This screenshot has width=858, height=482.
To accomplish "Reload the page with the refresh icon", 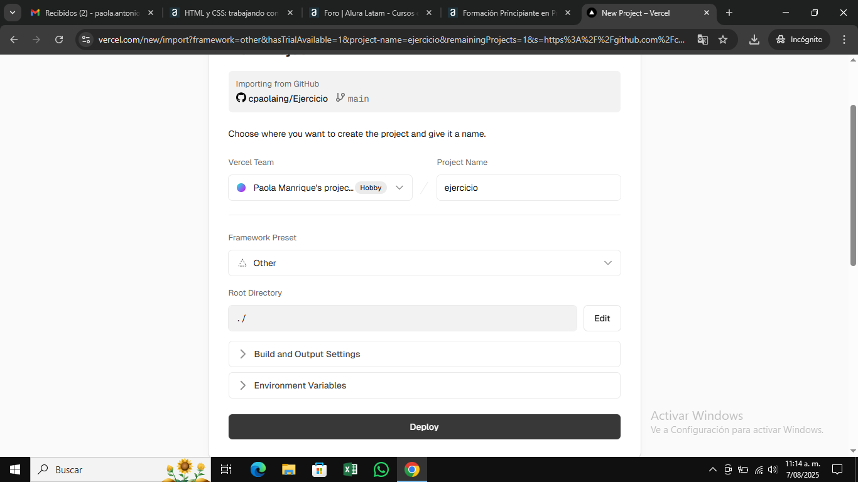I will pyautogui.click(x=59, y=40).
